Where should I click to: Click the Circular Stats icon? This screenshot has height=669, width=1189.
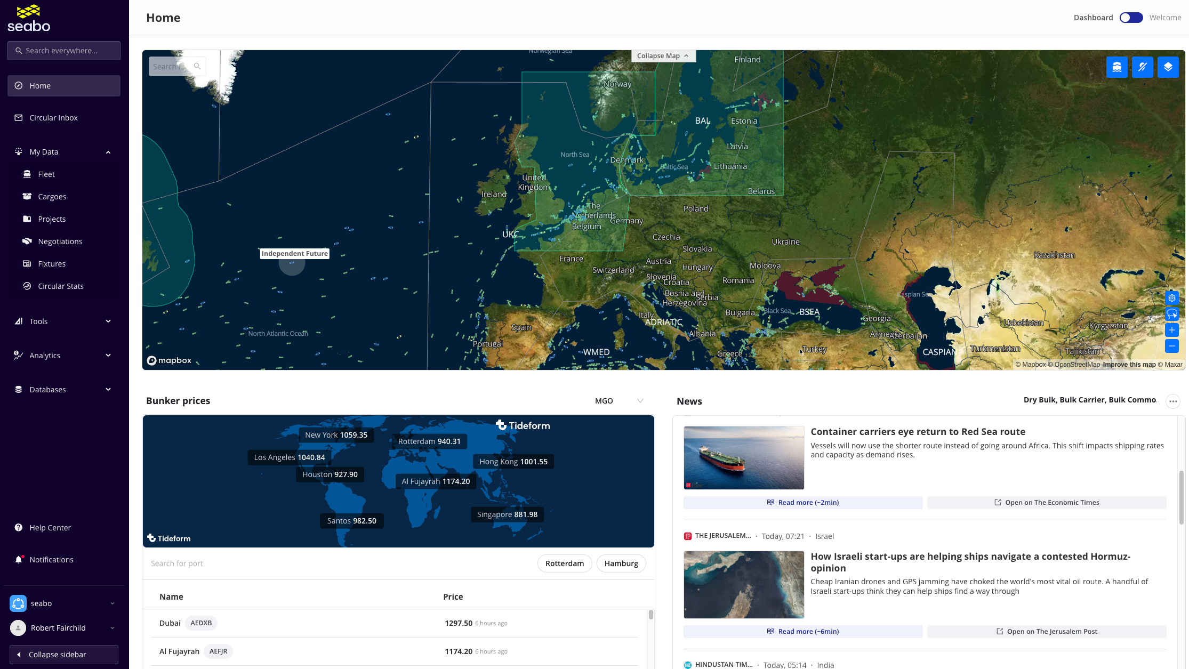click(x=27, y=286)
